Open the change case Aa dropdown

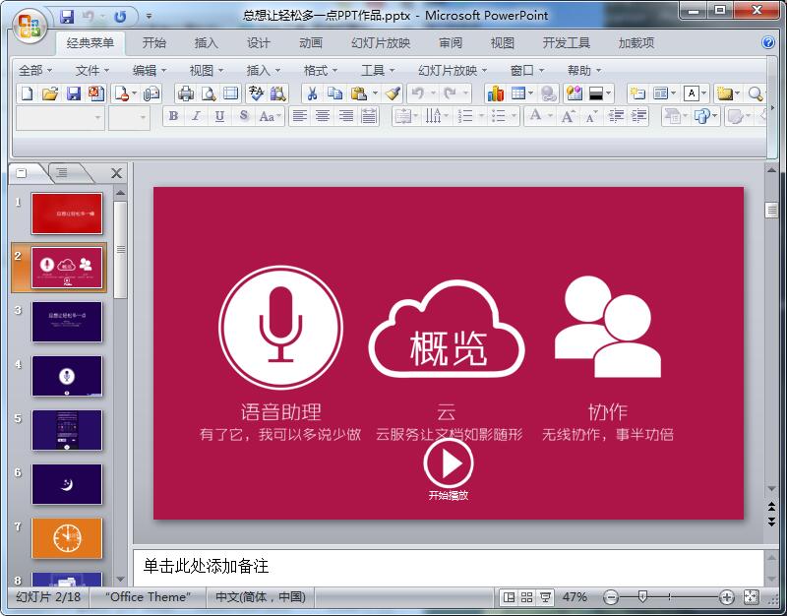(272, 116)
